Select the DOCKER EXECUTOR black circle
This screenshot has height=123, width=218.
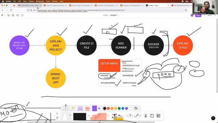pyautogui.click(x=154, y=45)
